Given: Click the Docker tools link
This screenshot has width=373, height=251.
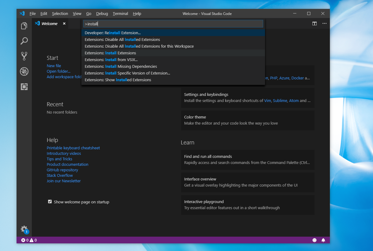Looking at the screenshot, I should click(298, 78).
